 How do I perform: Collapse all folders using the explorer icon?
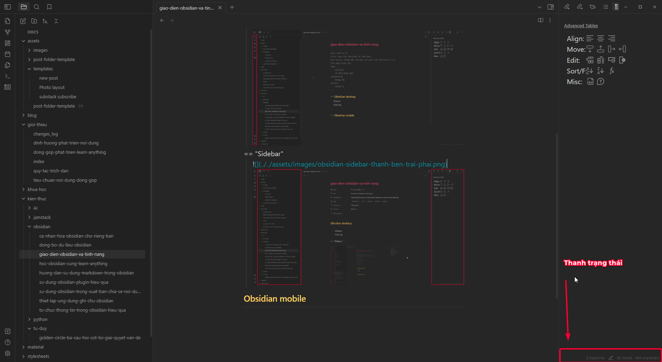[x=56, y=21]
